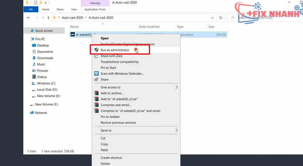Open the recent locations dropdown arrow
Screen dimensions: 303x166
pyautogui.click(x=43, y=18)
